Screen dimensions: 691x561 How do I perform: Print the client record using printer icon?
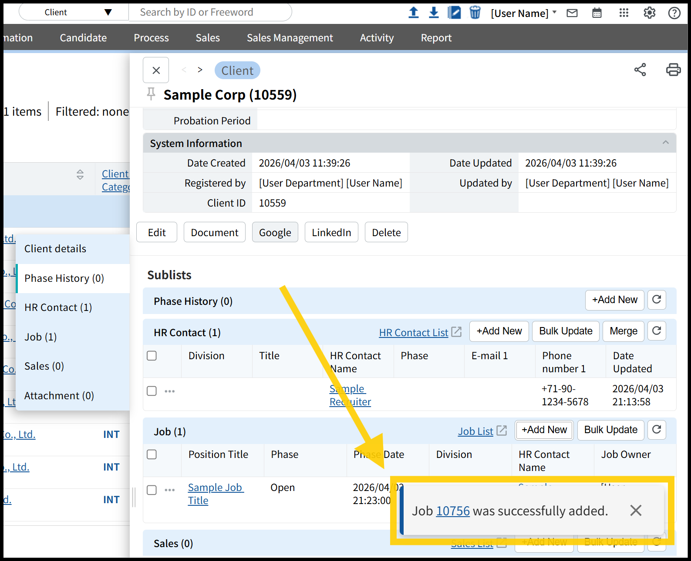673,70
